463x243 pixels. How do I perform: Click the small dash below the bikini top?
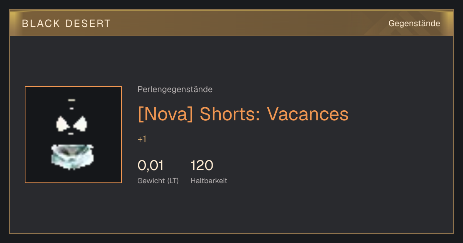pos(71,134)
